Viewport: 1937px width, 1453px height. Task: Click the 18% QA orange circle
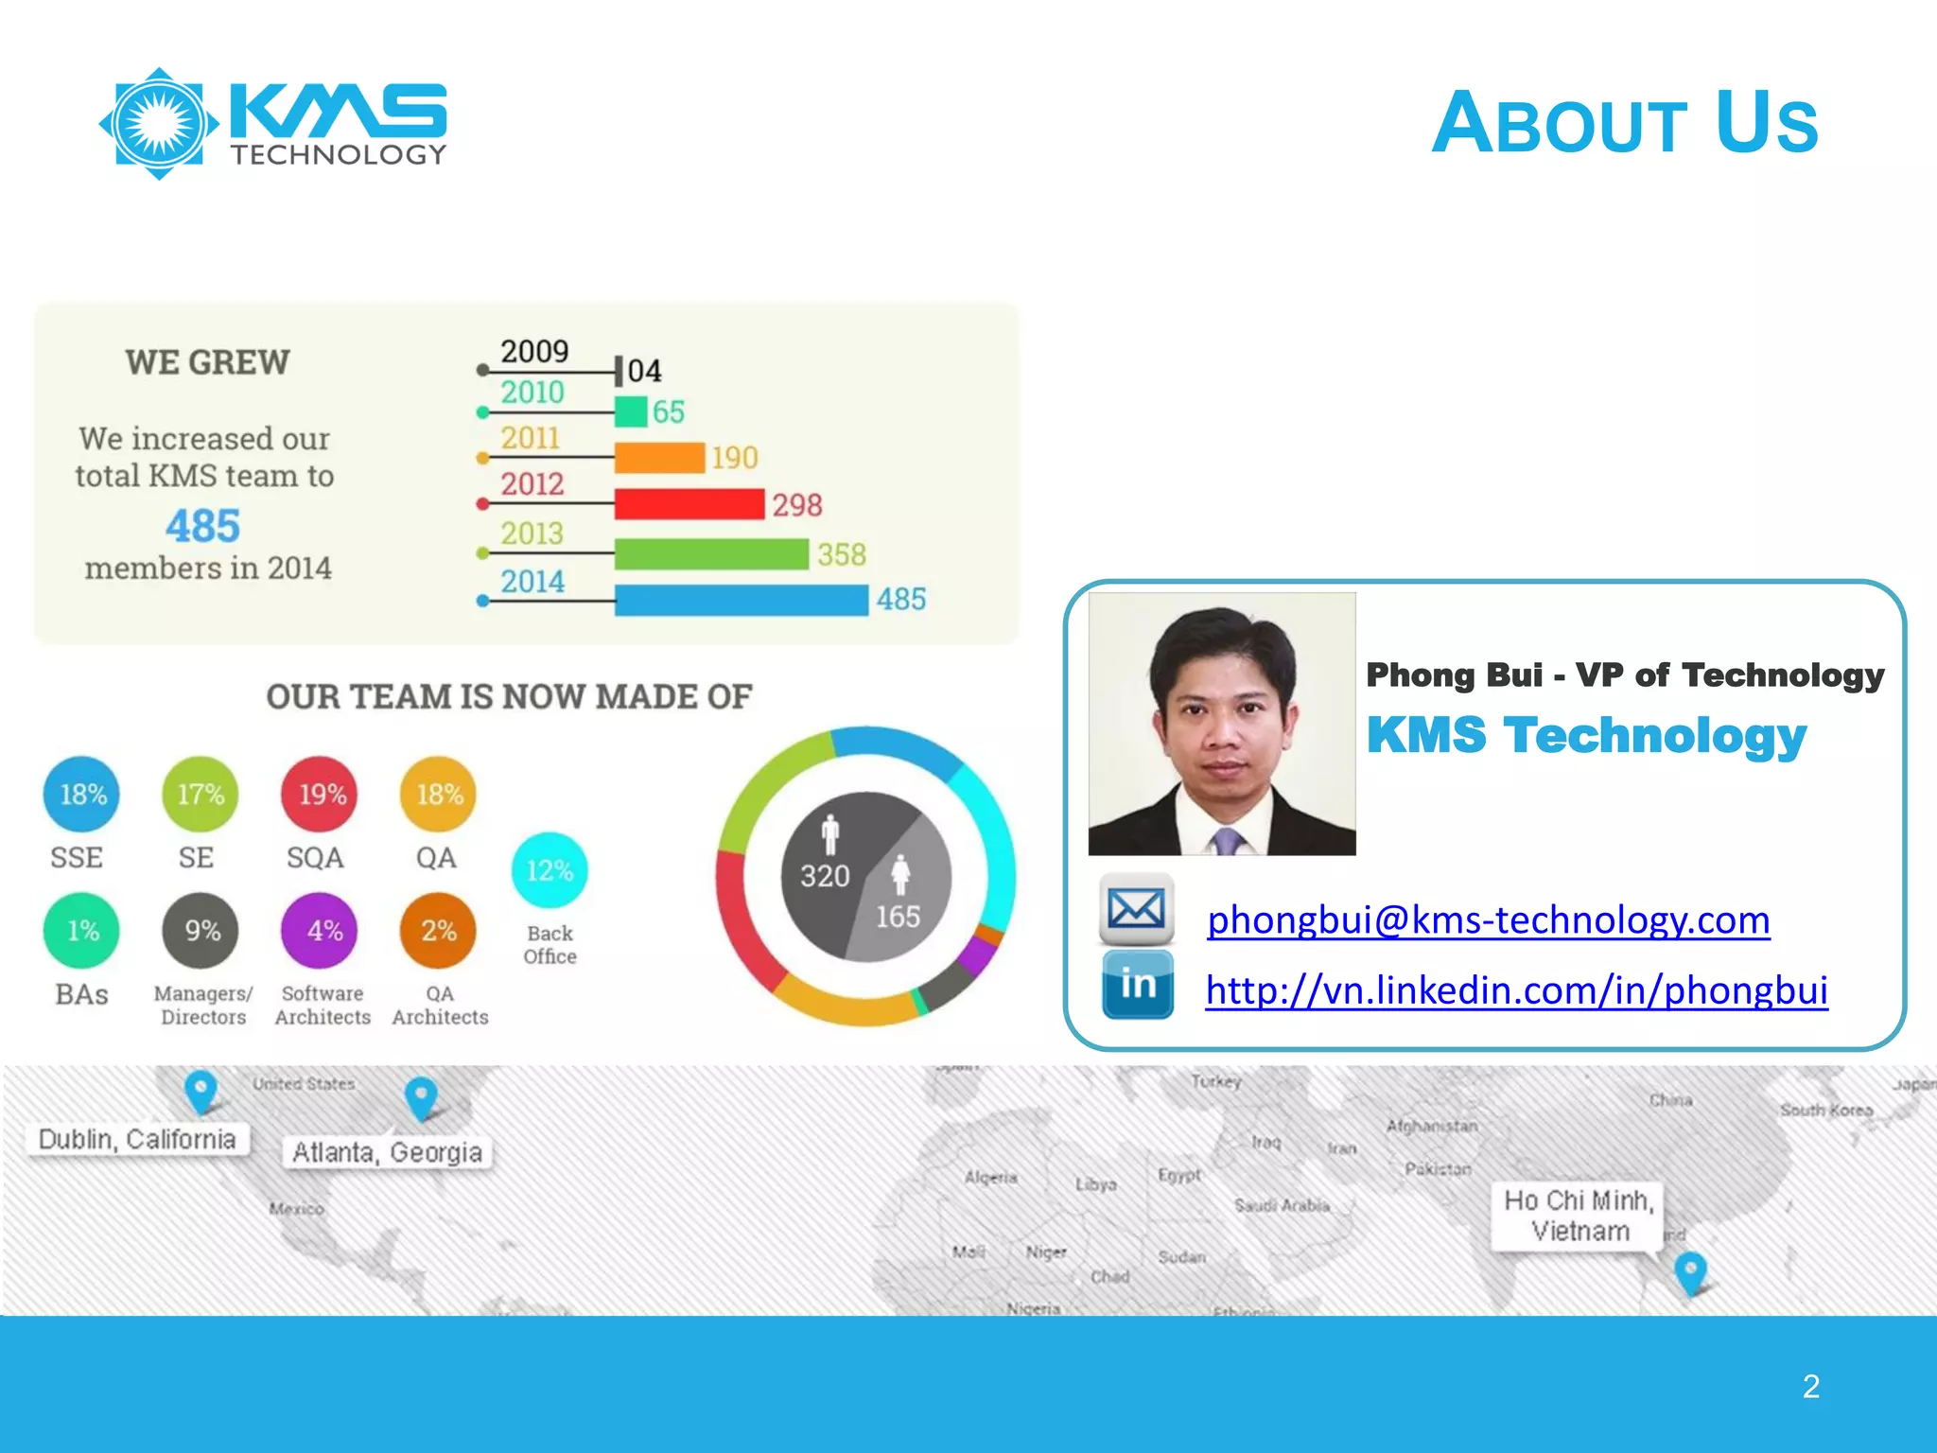tap(438, 795)
